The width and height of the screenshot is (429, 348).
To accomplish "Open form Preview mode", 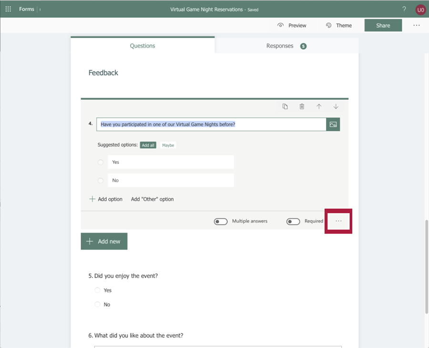I will pyautogui.click(x=291, y=25).
